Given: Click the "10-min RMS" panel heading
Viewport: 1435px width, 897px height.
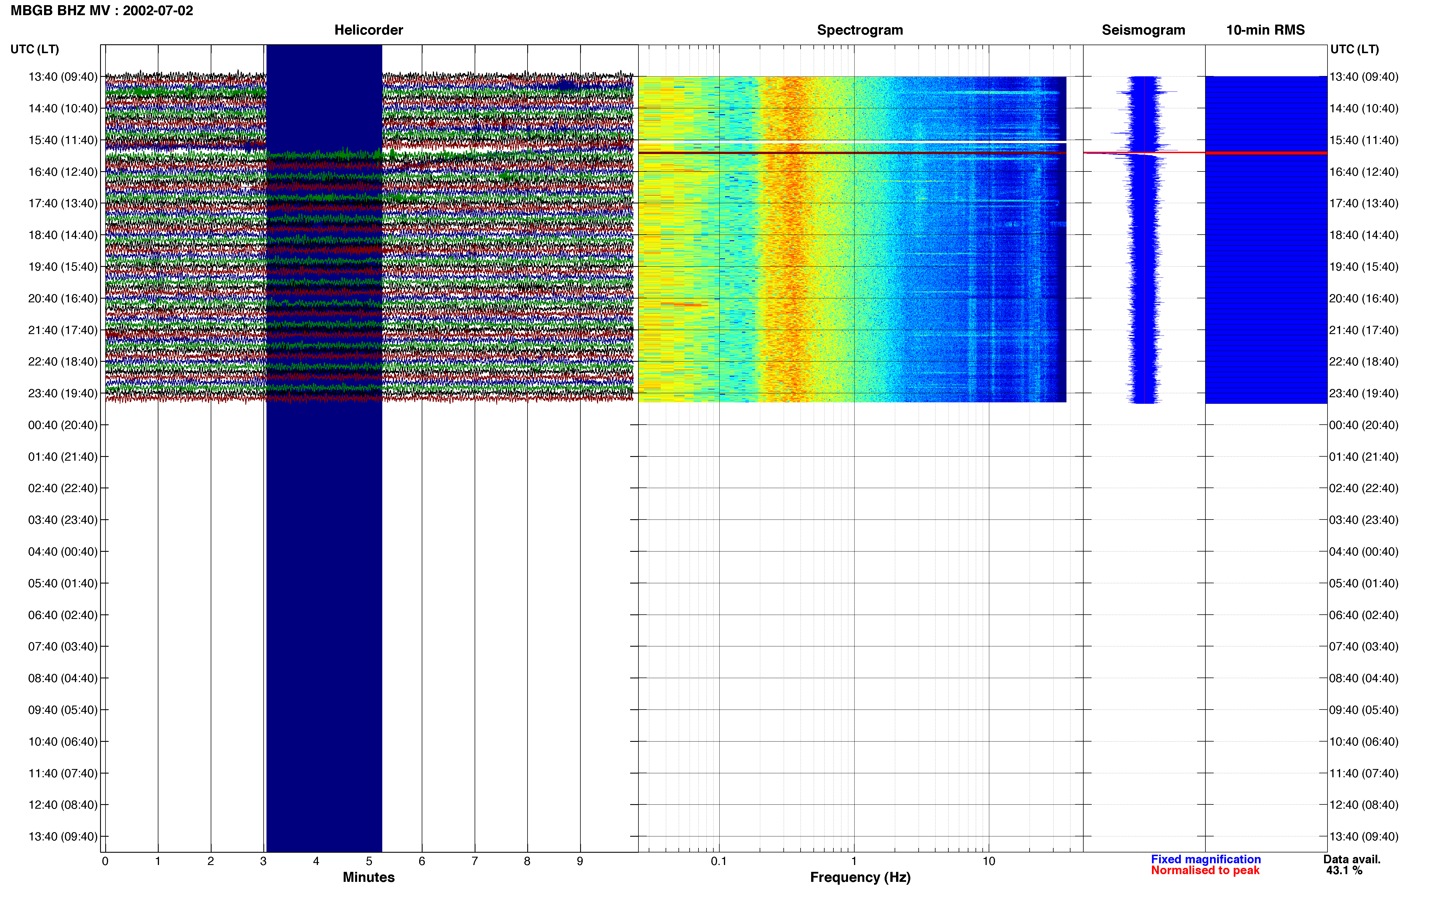Looking at the screenshot, I should [1265, 30].
